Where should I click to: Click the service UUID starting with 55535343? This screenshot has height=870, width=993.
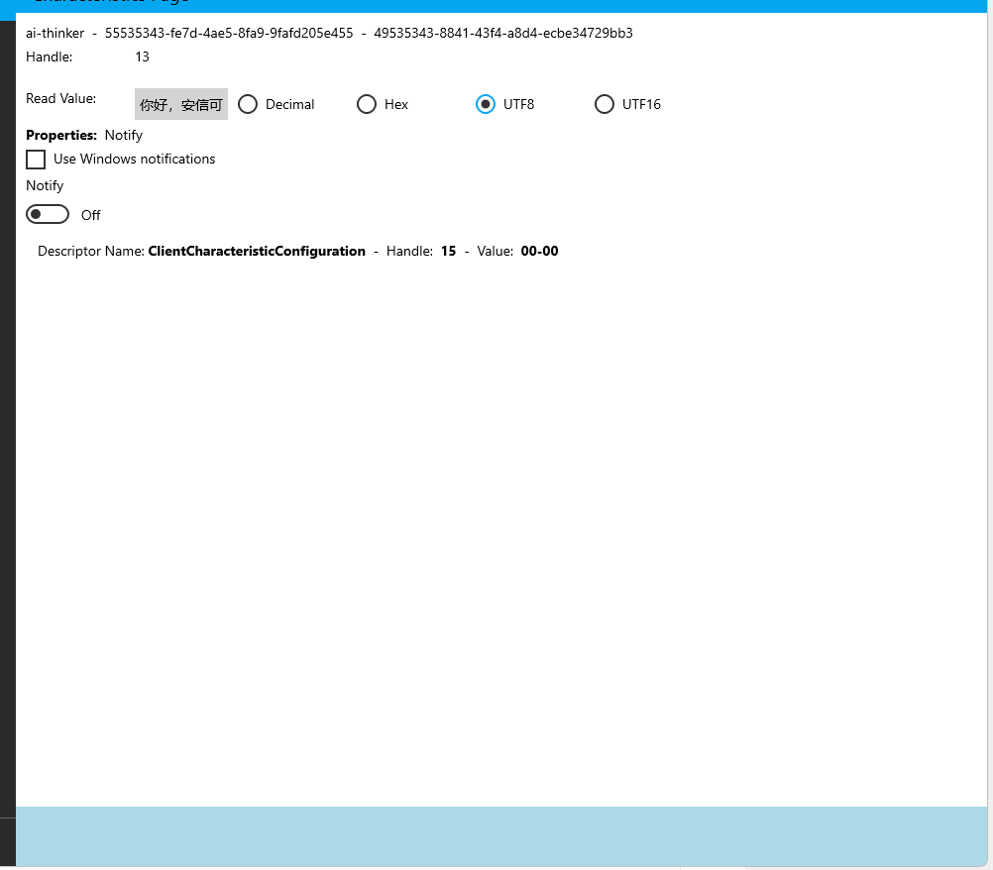click(x=229, y=33)
